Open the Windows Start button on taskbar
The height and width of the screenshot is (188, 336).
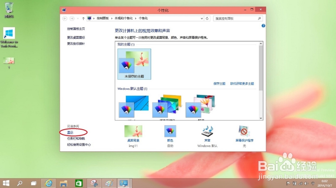[x=6, y=183]
